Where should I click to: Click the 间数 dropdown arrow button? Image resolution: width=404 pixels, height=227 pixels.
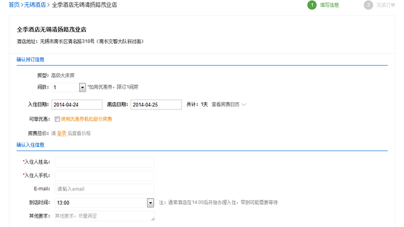coord(82,87)
